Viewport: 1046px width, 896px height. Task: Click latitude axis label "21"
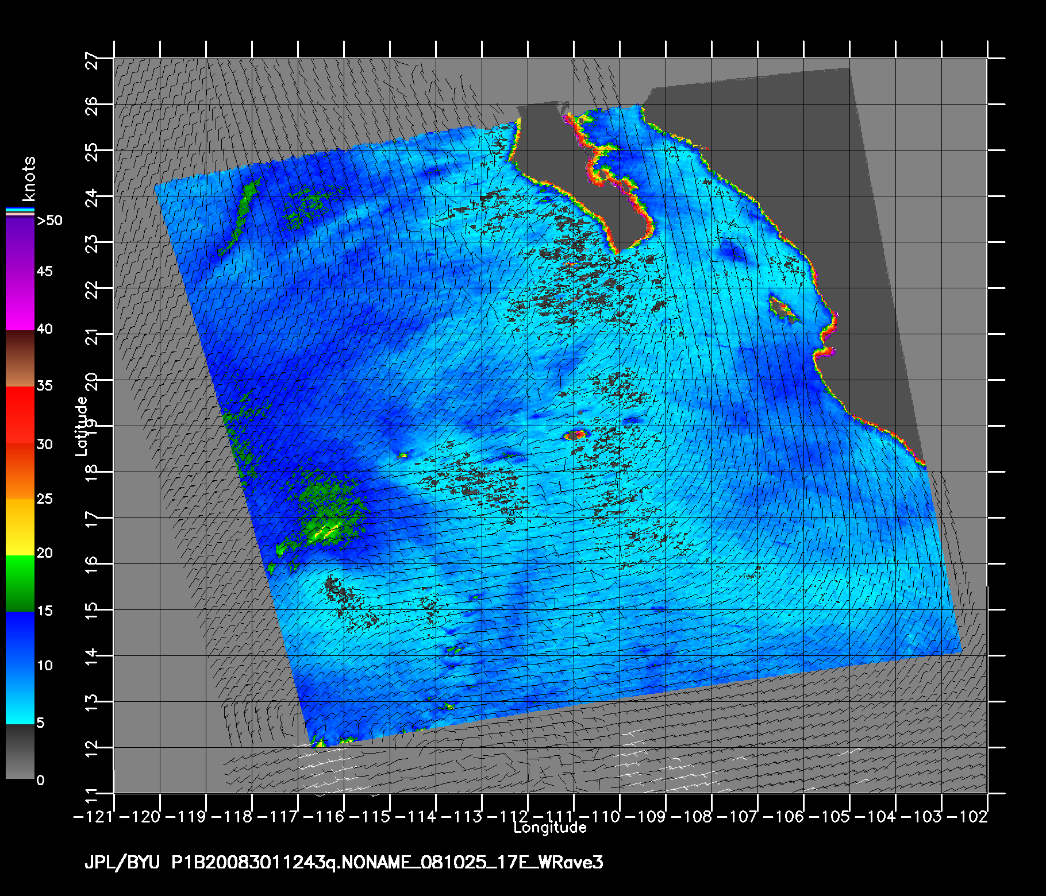click(91, 337)
